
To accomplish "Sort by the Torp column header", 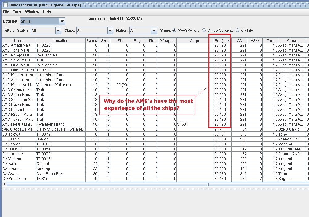I will point(270,40).
